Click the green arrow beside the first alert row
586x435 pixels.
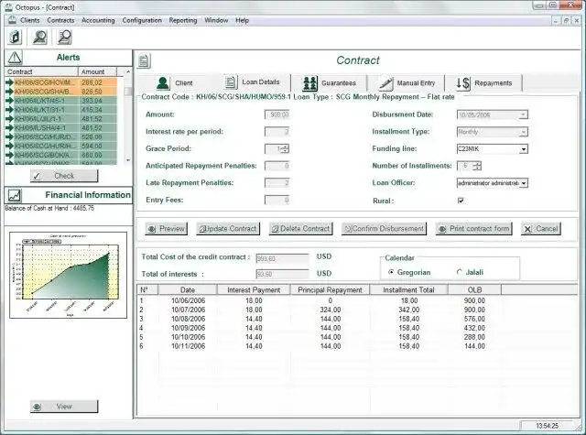[x=9, y=82]
